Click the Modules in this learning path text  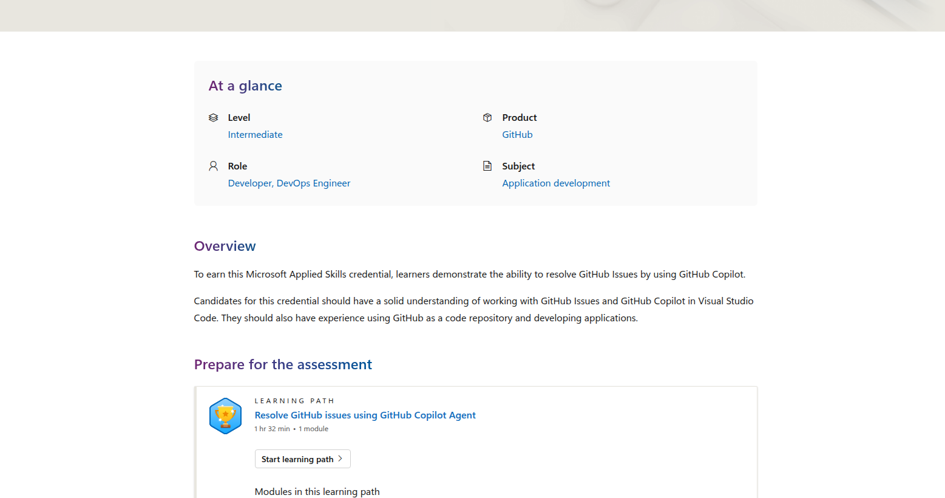pos(317,492)
